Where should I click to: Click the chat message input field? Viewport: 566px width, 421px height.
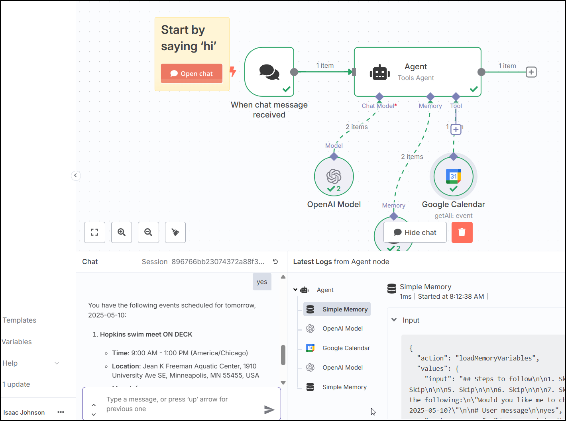point(181,404)
